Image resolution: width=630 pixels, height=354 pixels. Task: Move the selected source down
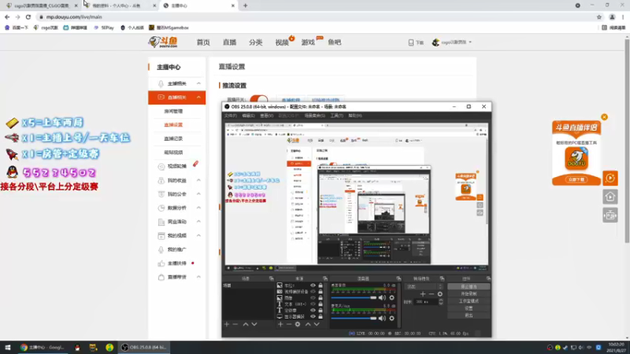click(317, 324)
